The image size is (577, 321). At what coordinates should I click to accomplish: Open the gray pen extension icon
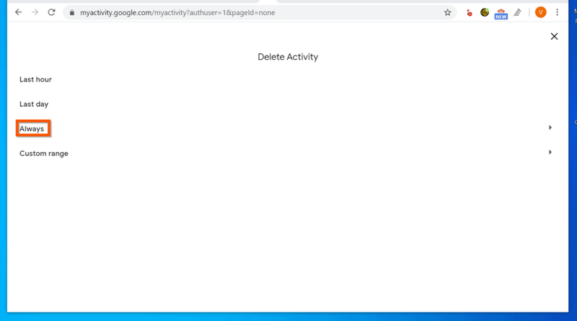(518, 12)
